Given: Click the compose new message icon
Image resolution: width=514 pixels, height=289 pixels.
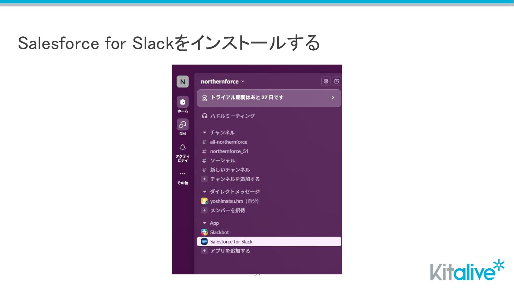Looking at the screenshot, I should tap(337, 81).
